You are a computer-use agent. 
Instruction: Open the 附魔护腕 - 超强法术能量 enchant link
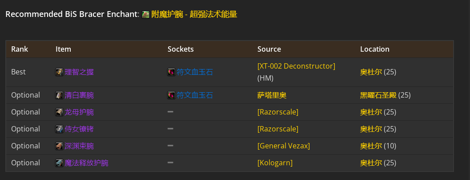pyautogui.click(x=194, y=14)
